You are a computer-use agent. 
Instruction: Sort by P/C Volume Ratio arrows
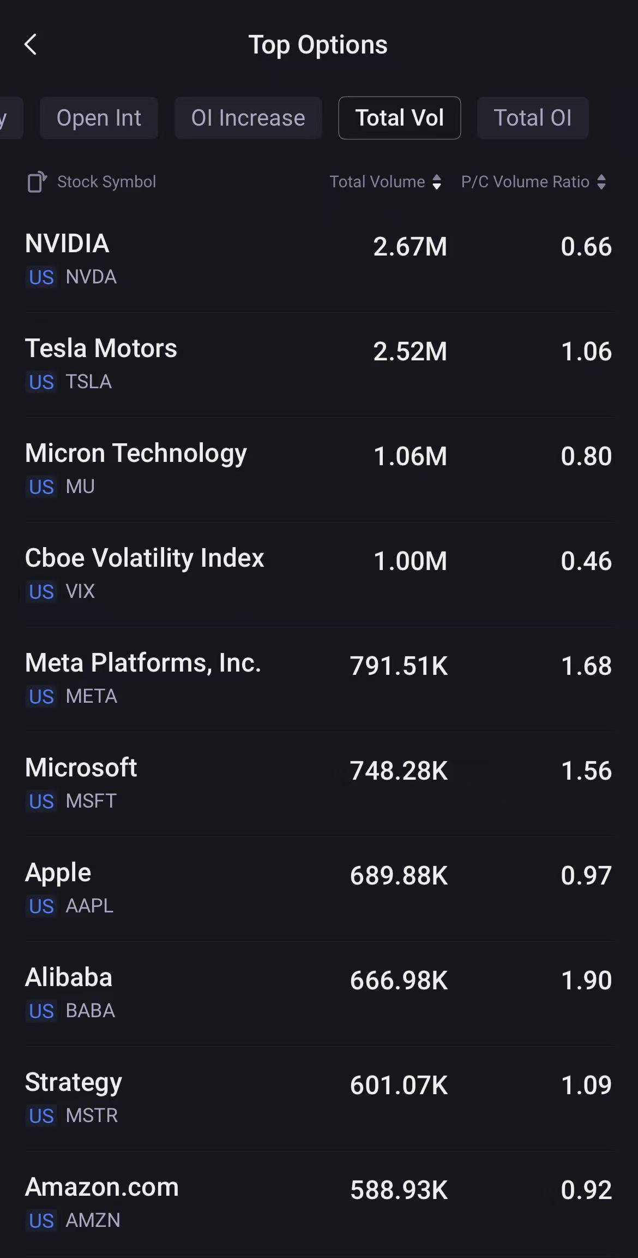pos(601,182)
